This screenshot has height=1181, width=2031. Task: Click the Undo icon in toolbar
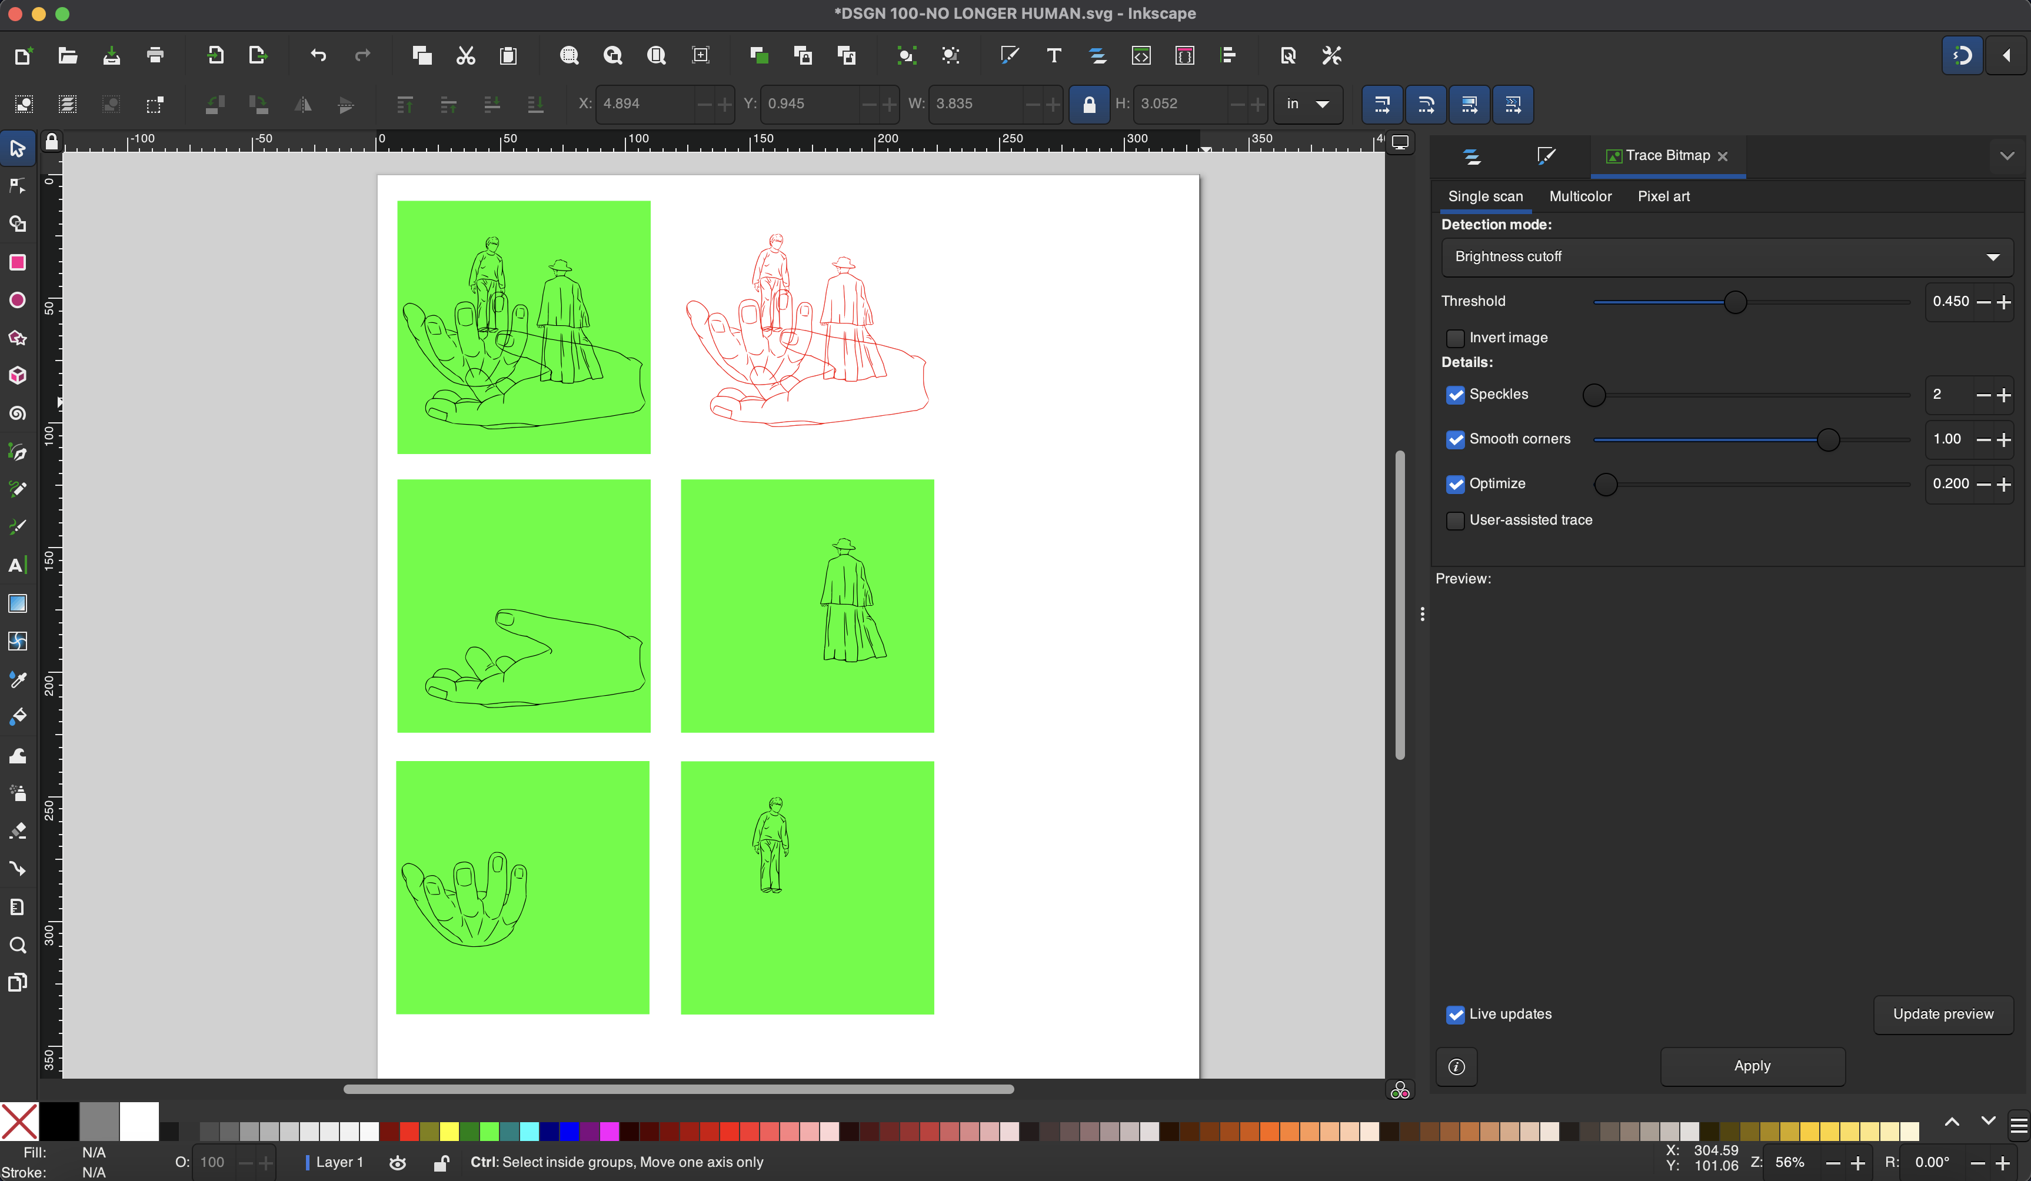click(x=318, y=56)
